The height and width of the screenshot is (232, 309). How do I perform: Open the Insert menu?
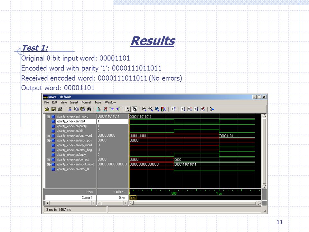[x=74, y=102]
